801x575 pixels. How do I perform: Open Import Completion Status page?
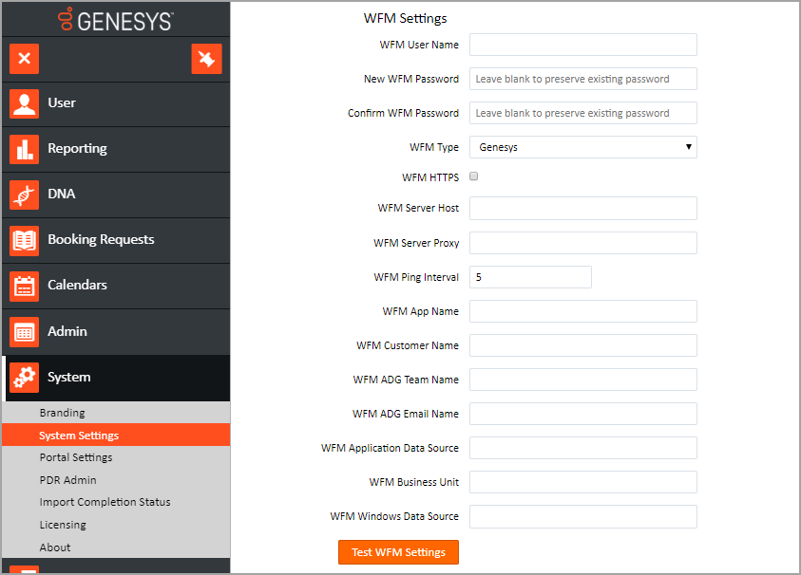105,502
